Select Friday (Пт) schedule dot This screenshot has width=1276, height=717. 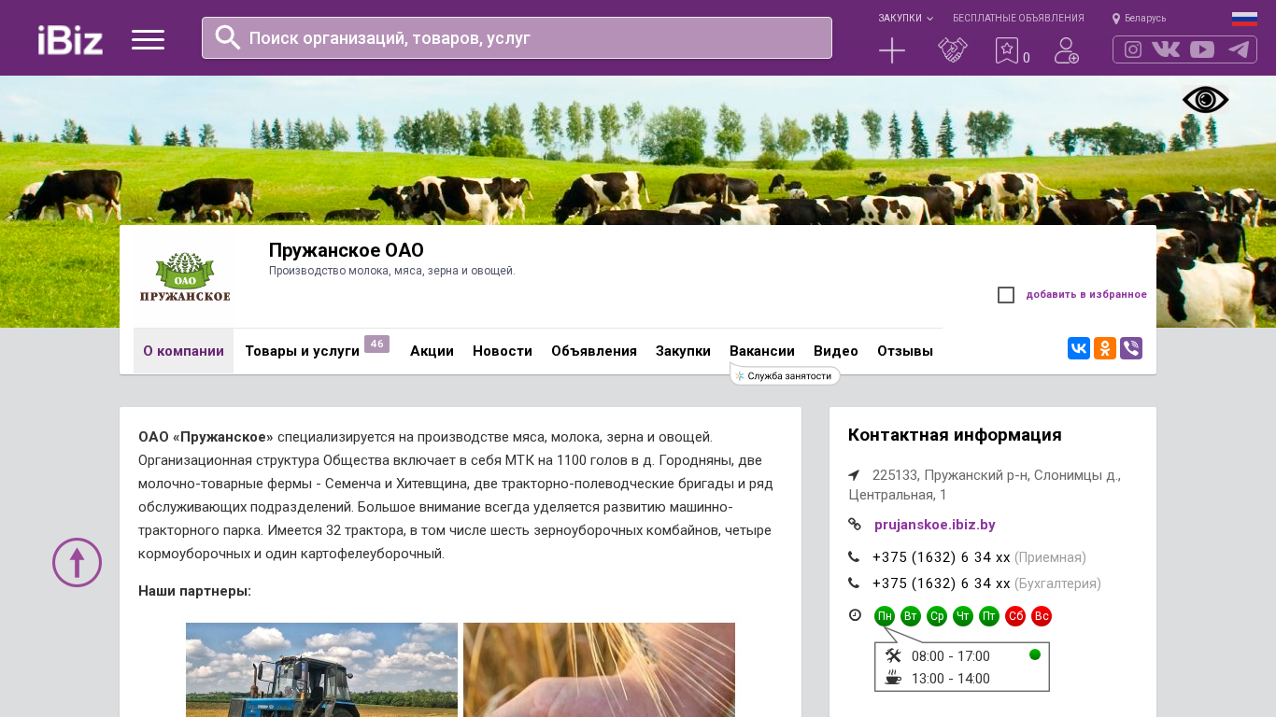click(989, 616)
